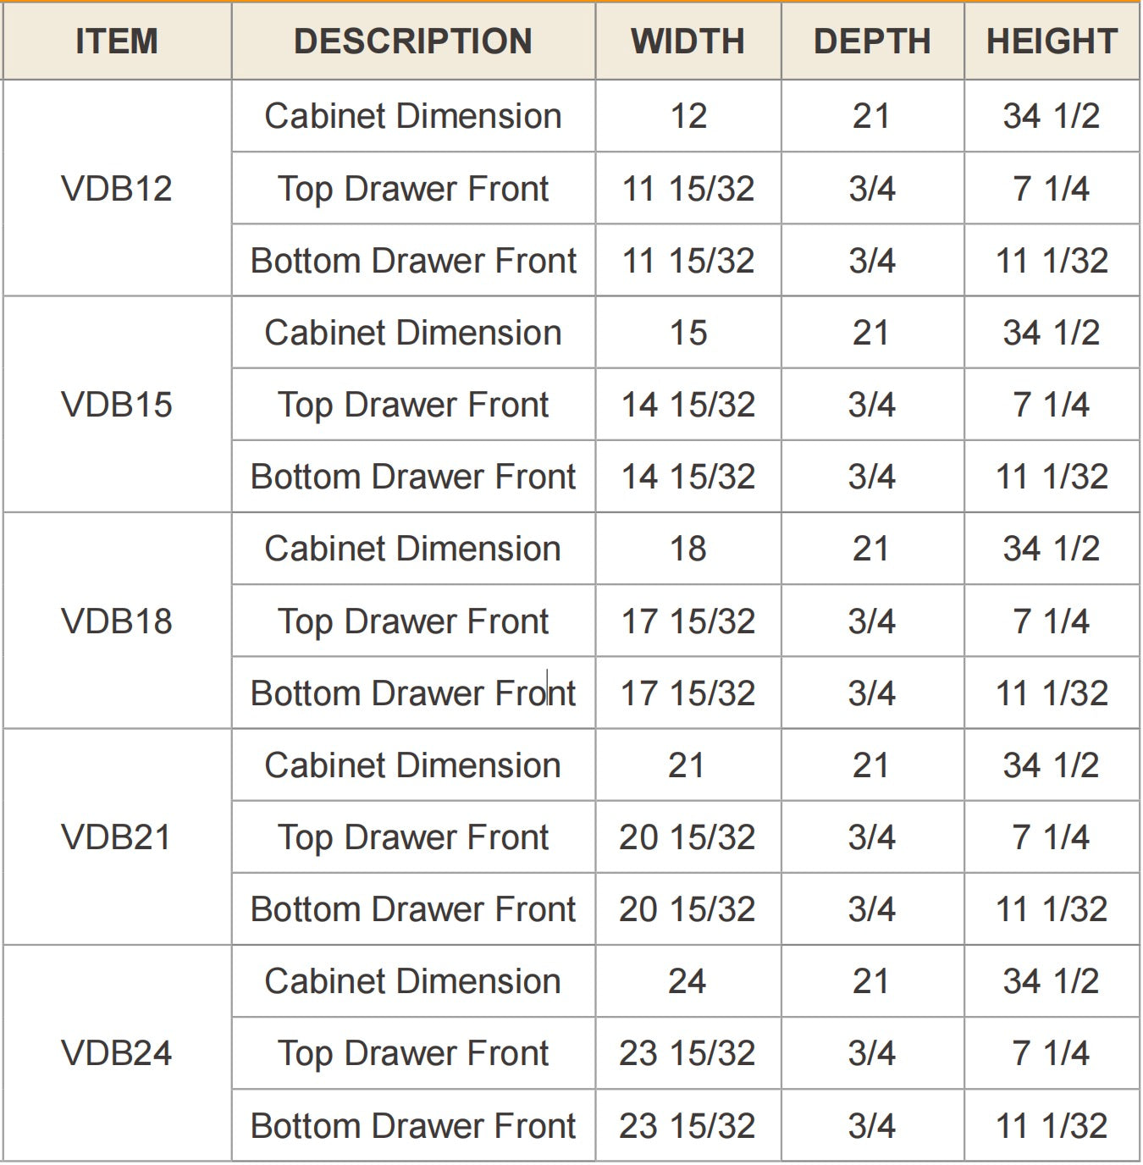The image size is (1143, 1165).
Task: Select VDB21 Cabinet Dimension description cell
Action: [x=413, y=765]
